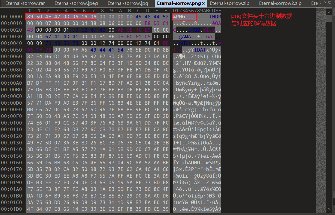Viewport: 335px width, 215px height.
Task: Click offset label 00:0030
Action: click(11, 36)
